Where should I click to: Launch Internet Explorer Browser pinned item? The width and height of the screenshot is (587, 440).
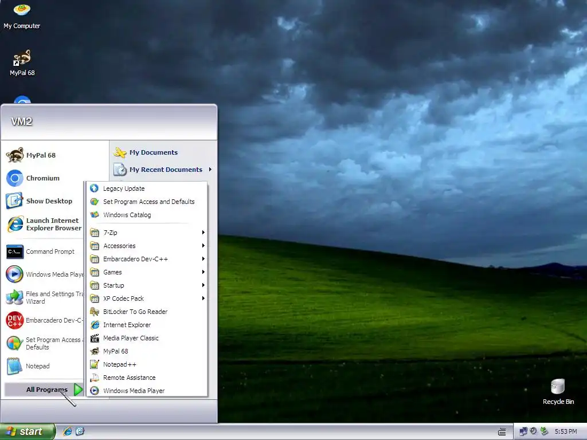click(44, 224)
